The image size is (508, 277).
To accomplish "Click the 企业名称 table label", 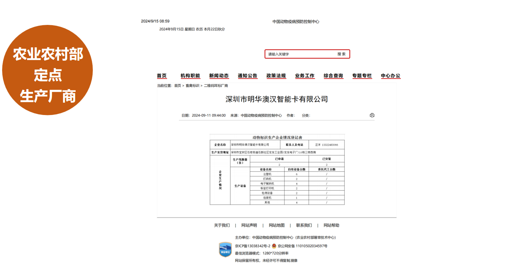I will 220,144.
